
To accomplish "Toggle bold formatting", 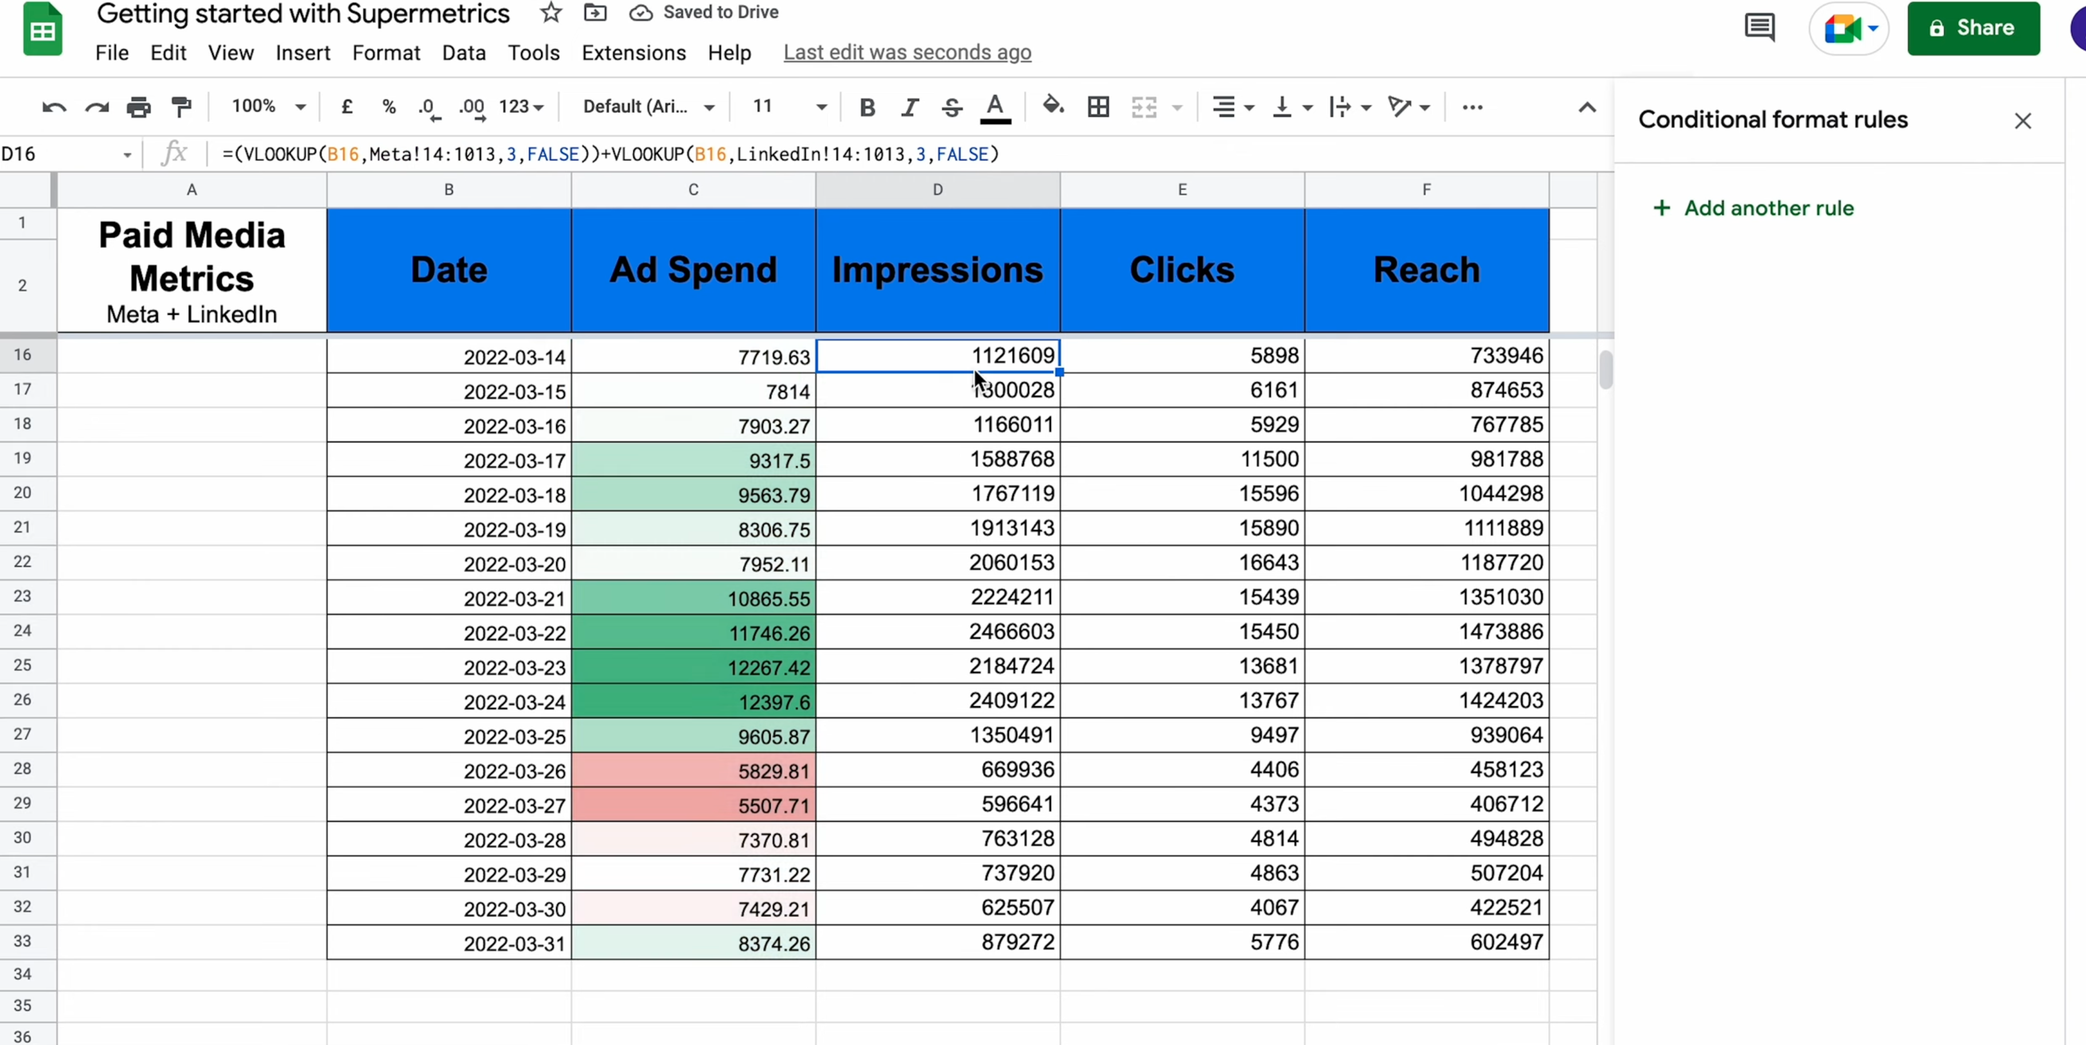I will coord(866,107).
